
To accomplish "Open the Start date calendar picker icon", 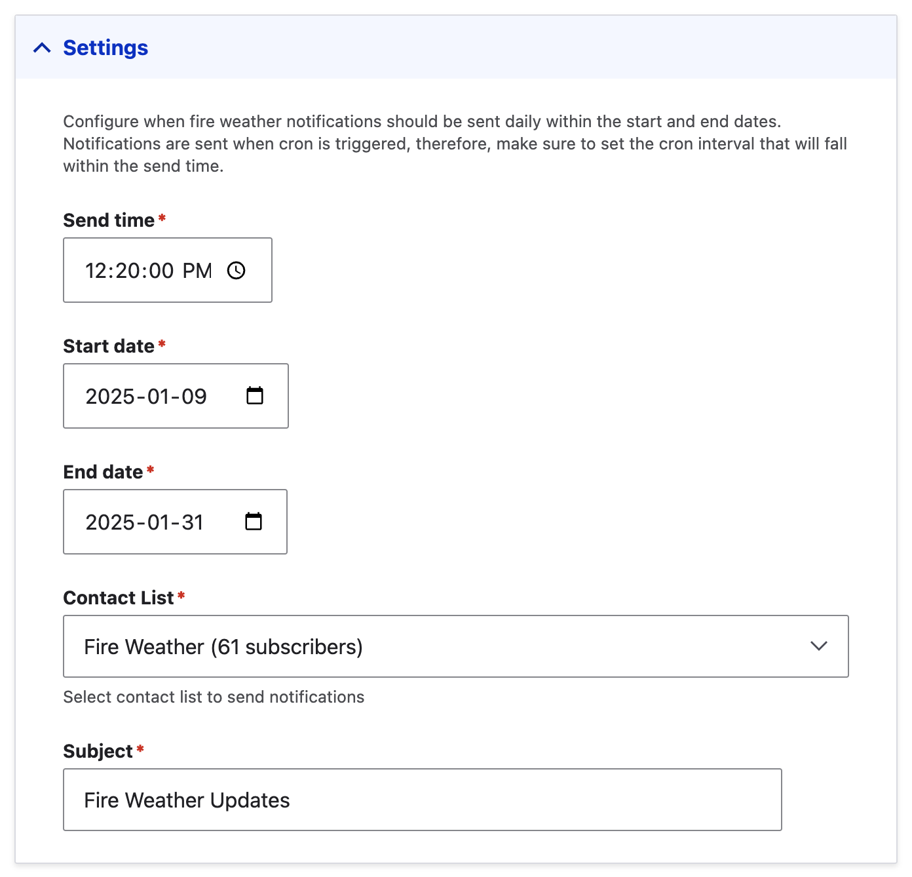I will (x=255, y=396).
